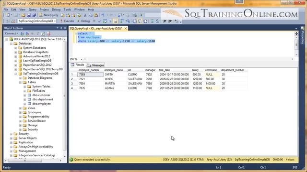Click Filter icon in Object Explorer toolbar

click(38, 33)
